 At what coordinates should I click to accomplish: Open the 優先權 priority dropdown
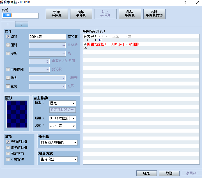pos(59,142)
